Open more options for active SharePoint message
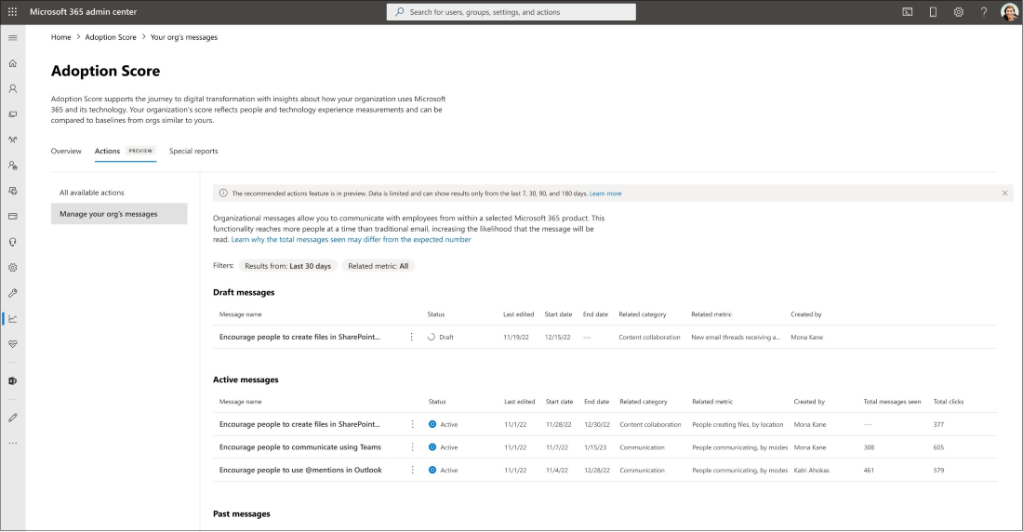Viewport: 1023px width, 532px height. tap(412, 424)
